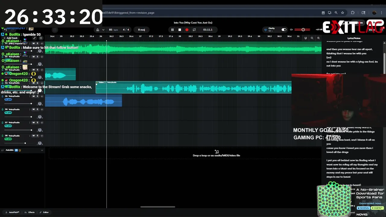
Task: Open the 4 / 4 time signature selector
Action: (126, 30)
